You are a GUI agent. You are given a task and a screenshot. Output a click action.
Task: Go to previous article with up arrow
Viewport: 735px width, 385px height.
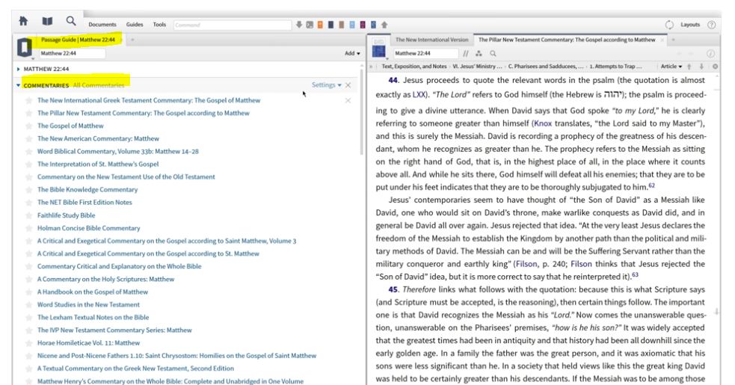(x=689, y=67)
